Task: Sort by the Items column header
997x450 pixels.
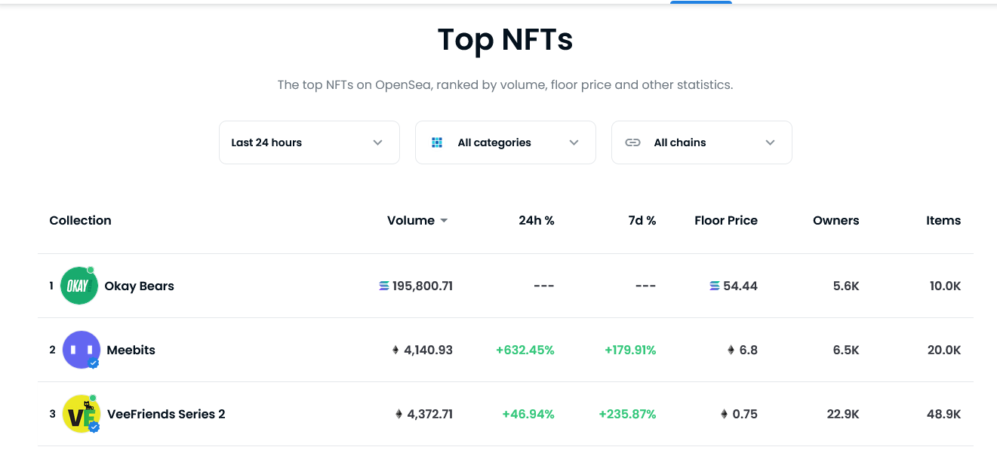Action: (943, 220)
